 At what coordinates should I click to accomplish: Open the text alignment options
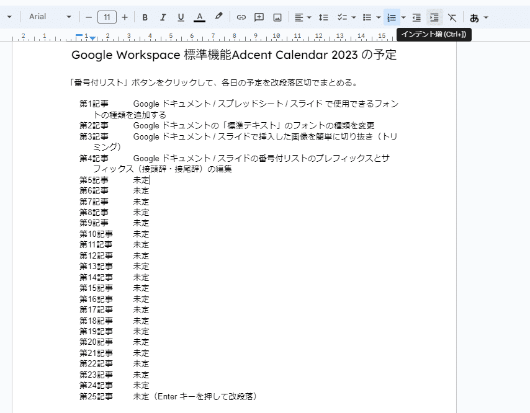tap(299, 17)
